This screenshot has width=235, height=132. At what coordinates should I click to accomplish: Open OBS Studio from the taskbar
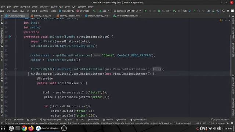[64, 128]
